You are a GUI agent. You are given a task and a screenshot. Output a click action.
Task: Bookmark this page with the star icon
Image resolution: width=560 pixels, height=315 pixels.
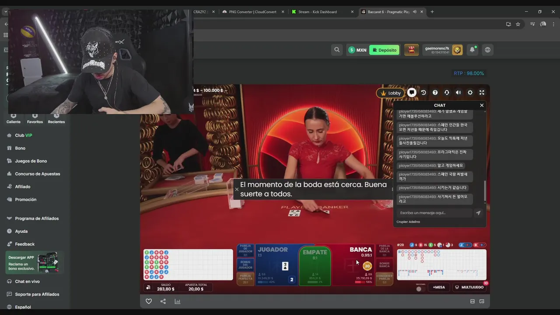(518, 24)
